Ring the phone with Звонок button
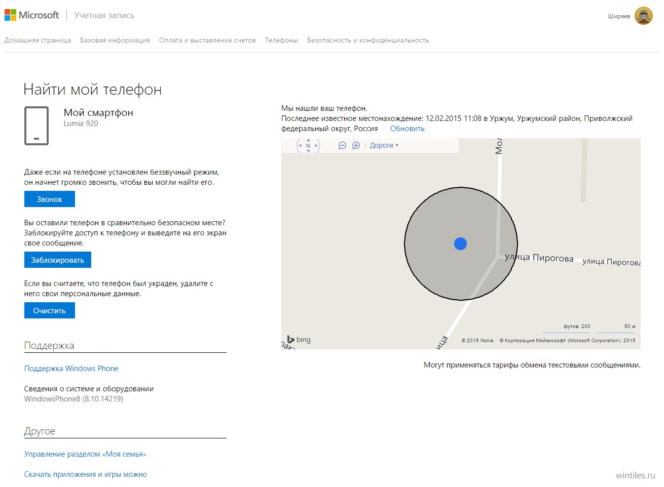 [x=50, y=199]
